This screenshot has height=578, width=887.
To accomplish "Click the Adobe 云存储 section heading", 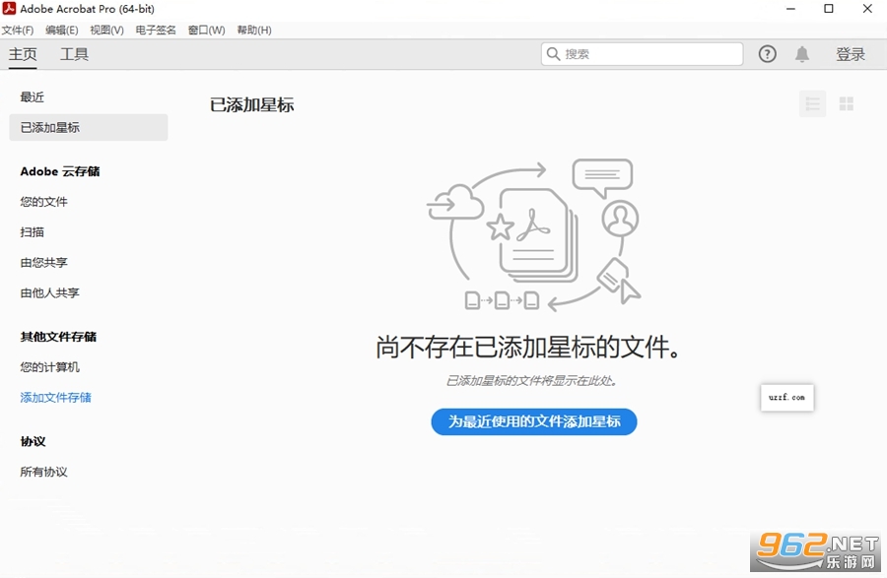I will pyautogui.click(x=60, y=171).
